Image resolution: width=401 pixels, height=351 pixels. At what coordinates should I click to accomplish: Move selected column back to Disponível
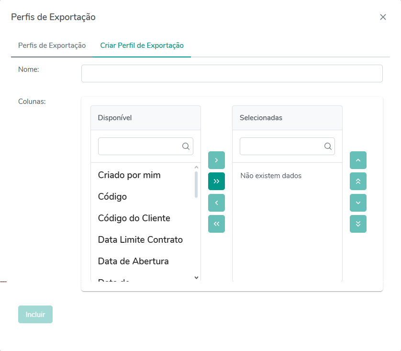click(x=216, y=203)
